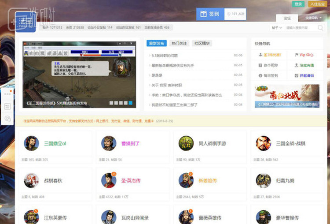Screen dimensions: 330x224
Task: Click the search magnifier icon
Action: pos(320,28)
